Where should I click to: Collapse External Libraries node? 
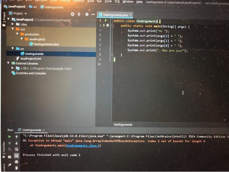tap(8, 63)
